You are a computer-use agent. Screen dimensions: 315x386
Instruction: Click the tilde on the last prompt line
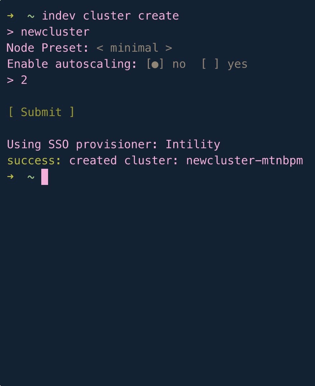coord(30,176)
